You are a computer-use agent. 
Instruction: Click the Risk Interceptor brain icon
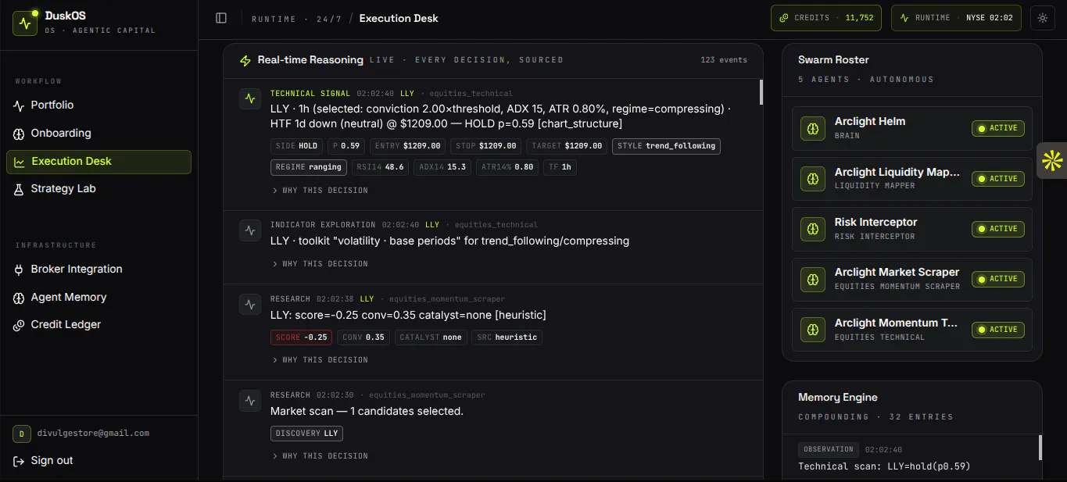click(813, 229)
